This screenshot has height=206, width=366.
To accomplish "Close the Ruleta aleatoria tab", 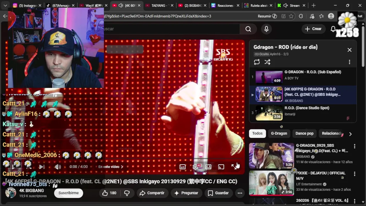I will click(270, 5).
